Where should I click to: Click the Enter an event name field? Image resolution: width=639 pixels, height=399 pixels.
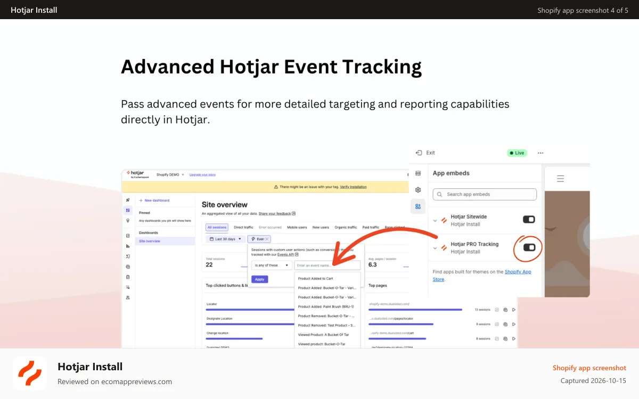(327, 265)
